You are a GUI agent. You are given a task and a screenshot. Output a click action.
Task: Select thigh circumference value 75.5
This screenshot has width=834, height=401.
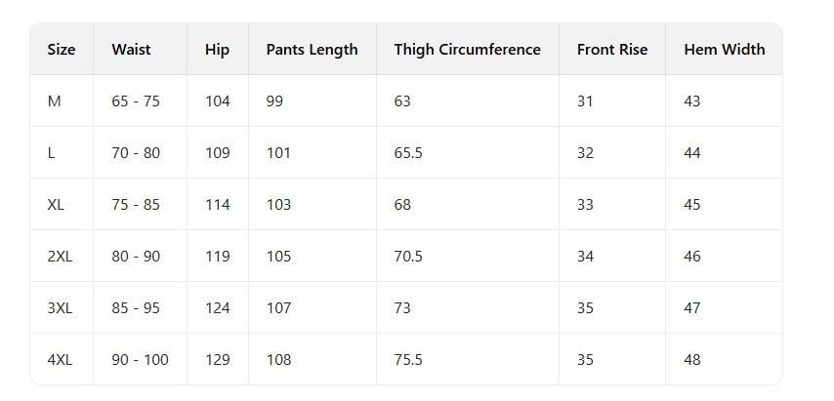408,360
